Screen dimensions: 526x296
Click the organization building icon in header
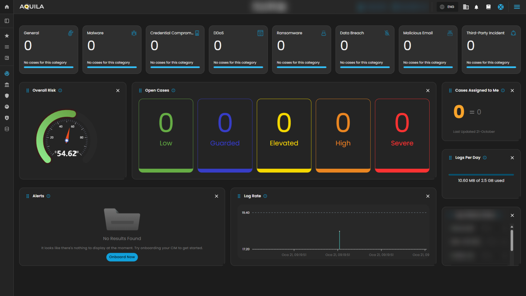[466, 7]
